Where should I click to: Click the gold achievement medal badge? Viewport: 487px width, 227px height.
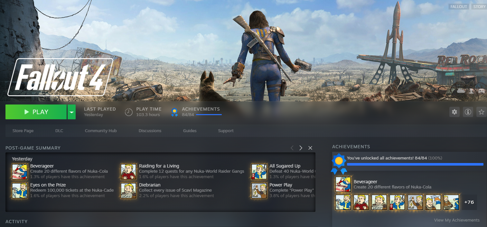pos(339,163)
